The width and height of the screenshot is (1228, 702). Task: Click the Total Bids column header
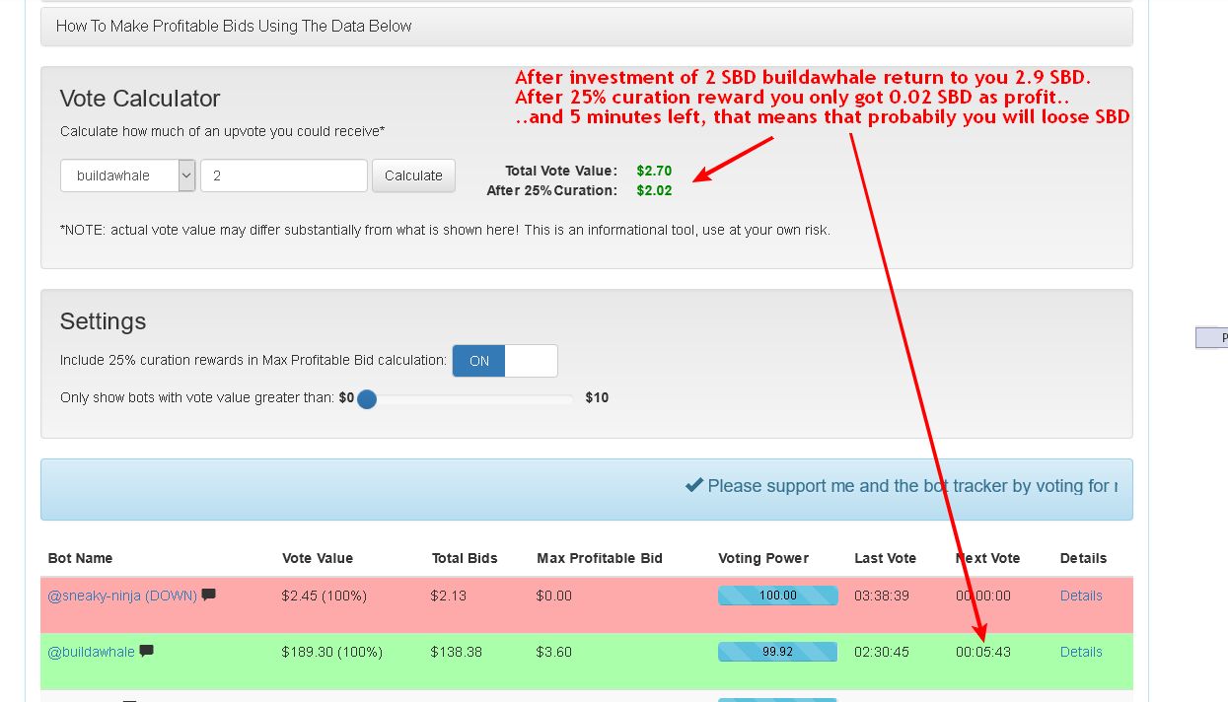[x=465, y=558]
